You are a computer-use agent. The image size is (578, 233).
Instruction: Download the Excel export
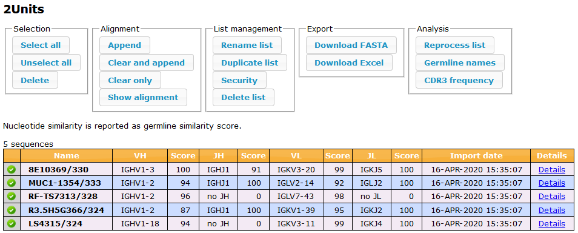[x=349, y=62]
